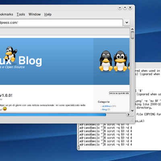This screenshot has height=161, width=161.
Task: Click the 'cerca su questo sito' search field
Action: tap(119, 93)
